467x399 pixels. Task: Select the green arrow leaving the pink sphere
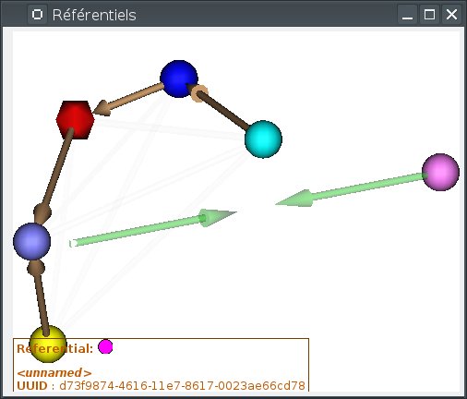pos(351,189)
